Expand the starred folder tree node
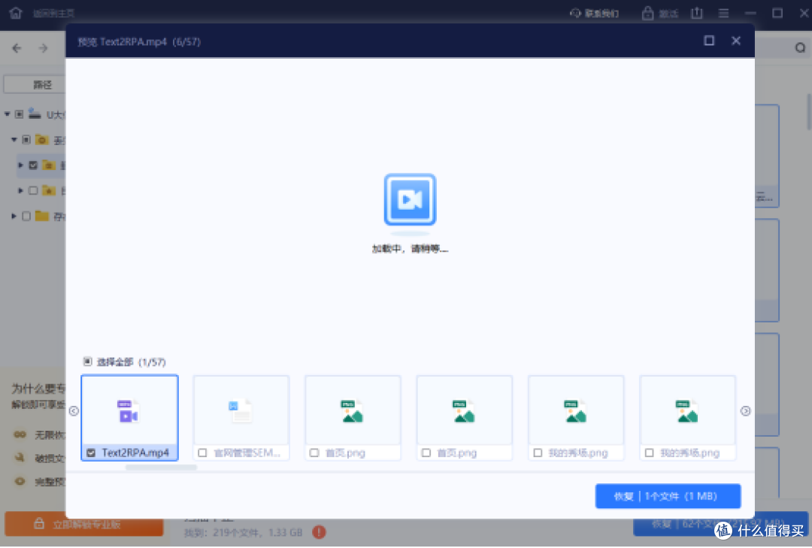This screenshot has width=812, height=548. pos(21,191)
